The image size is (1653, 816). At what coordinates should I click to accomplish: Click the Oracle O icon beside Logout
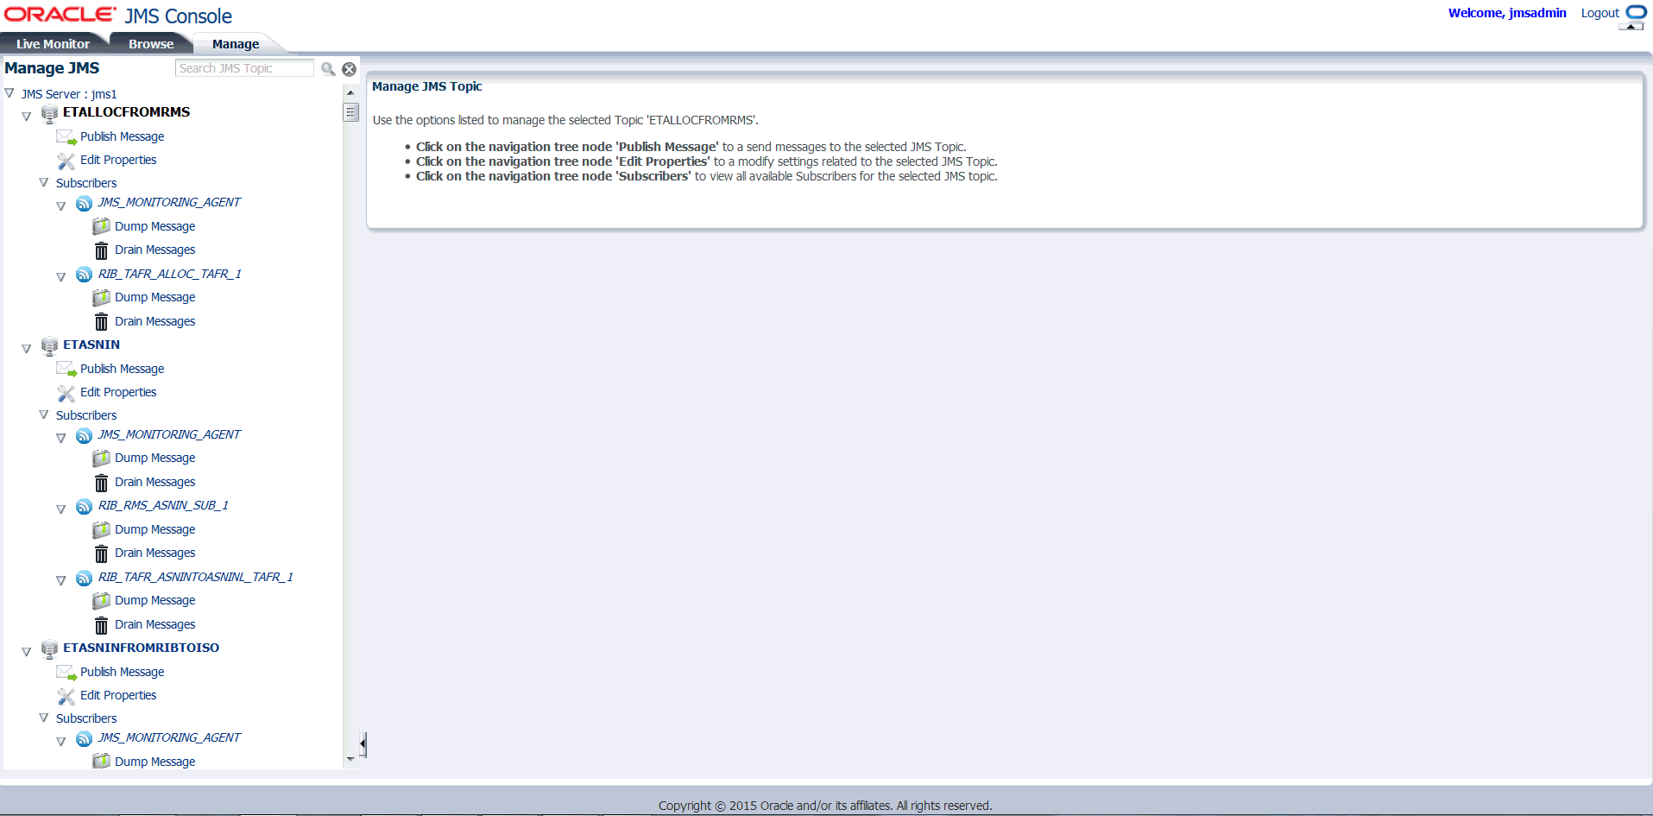point(1637,12)
